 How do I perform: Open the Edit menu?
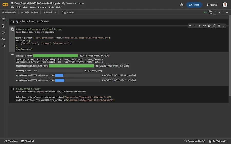click(18, 7)
